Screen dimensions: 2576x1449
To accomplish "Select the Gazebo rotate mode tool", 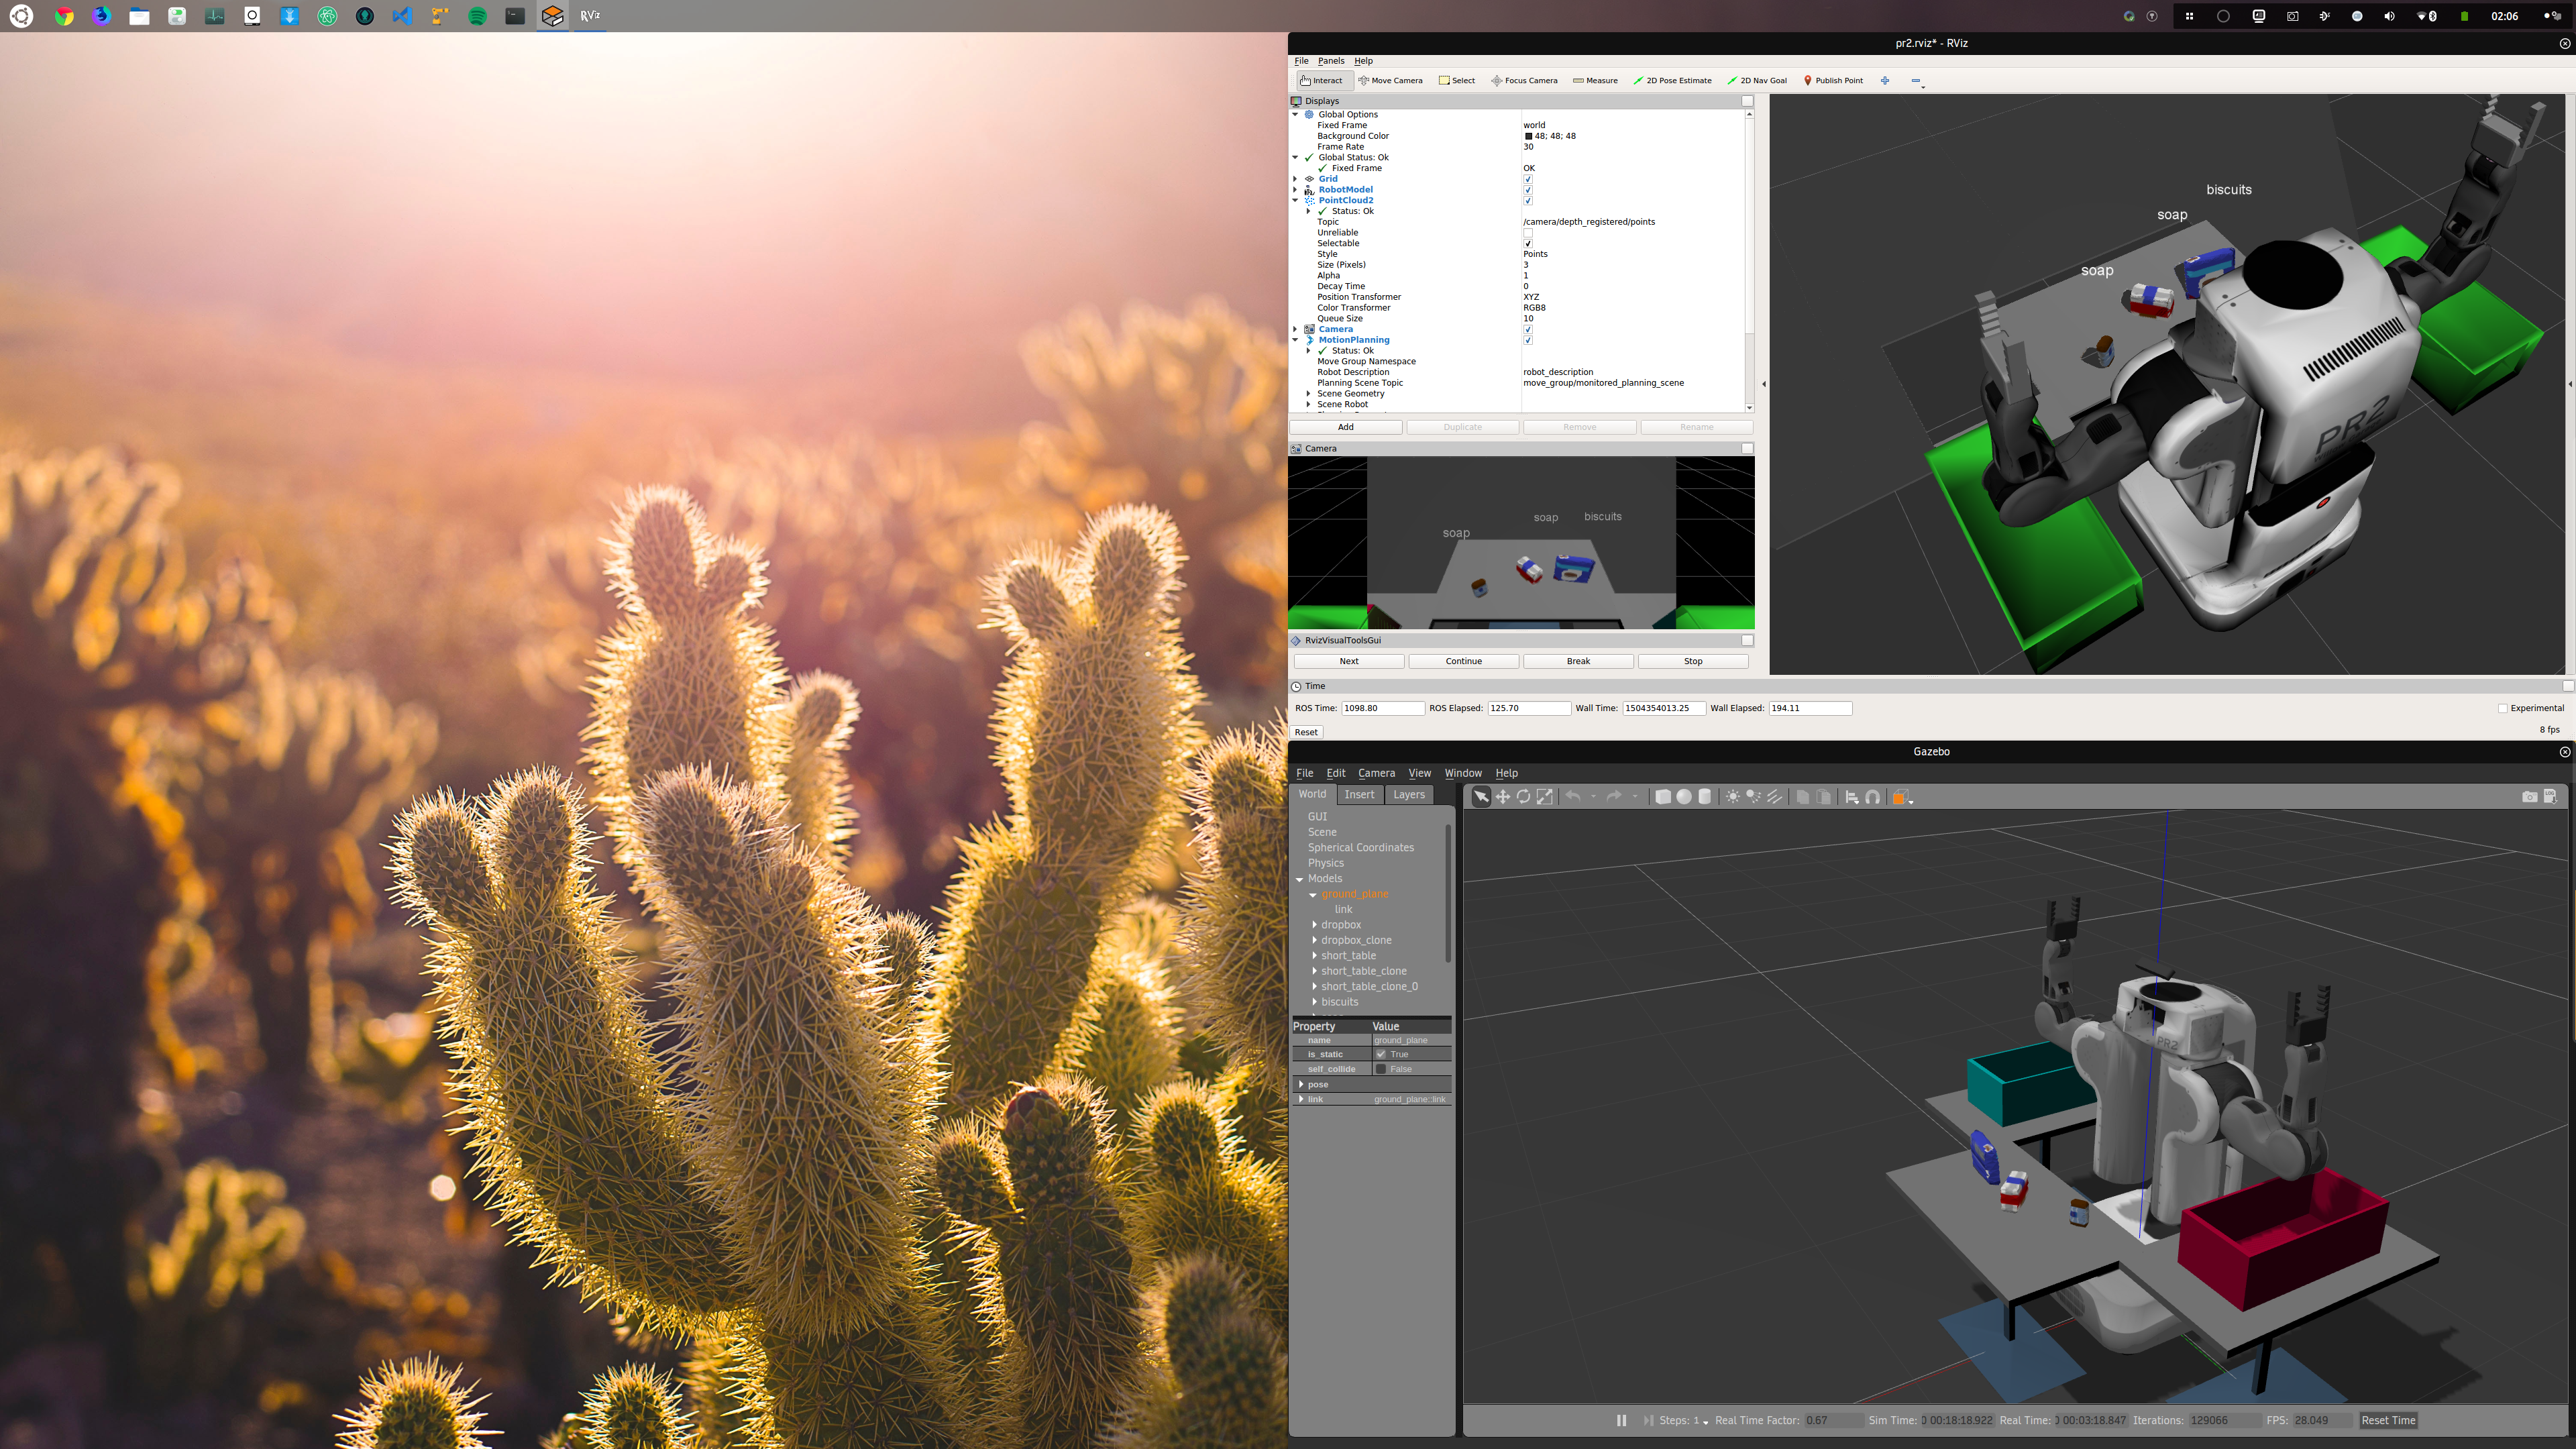I will (1523, 797).
